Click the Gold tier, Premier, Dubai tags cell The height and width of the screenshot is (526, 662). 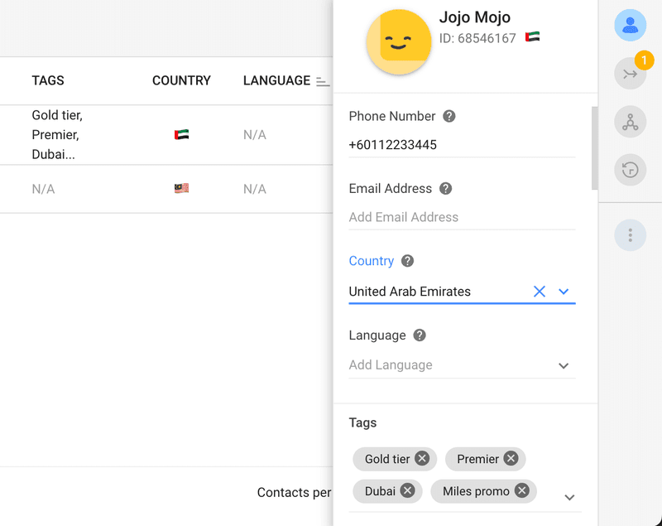point(57,135)
